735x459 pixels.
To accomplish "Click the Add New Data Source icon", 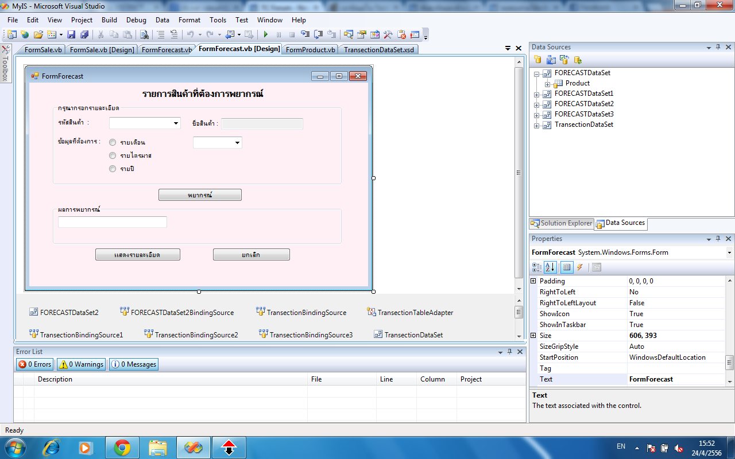I will click(x=537, y=60).
